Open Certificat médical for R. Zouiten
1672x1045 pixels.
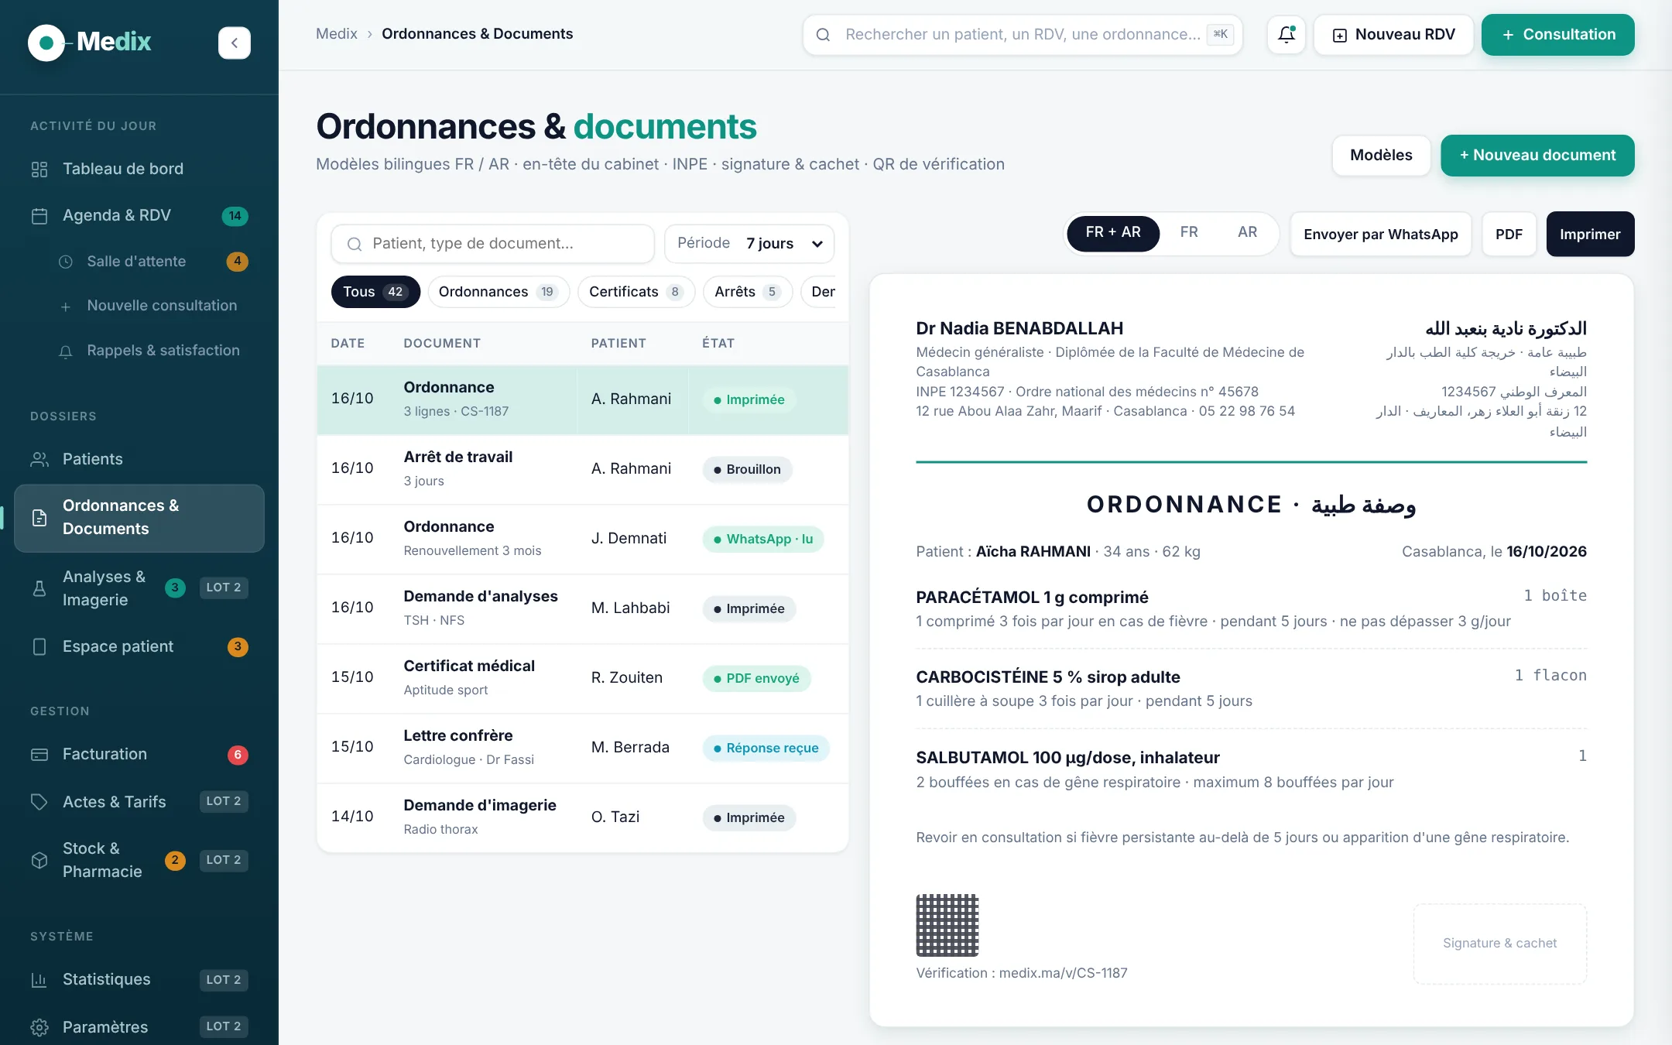point(583,678)
